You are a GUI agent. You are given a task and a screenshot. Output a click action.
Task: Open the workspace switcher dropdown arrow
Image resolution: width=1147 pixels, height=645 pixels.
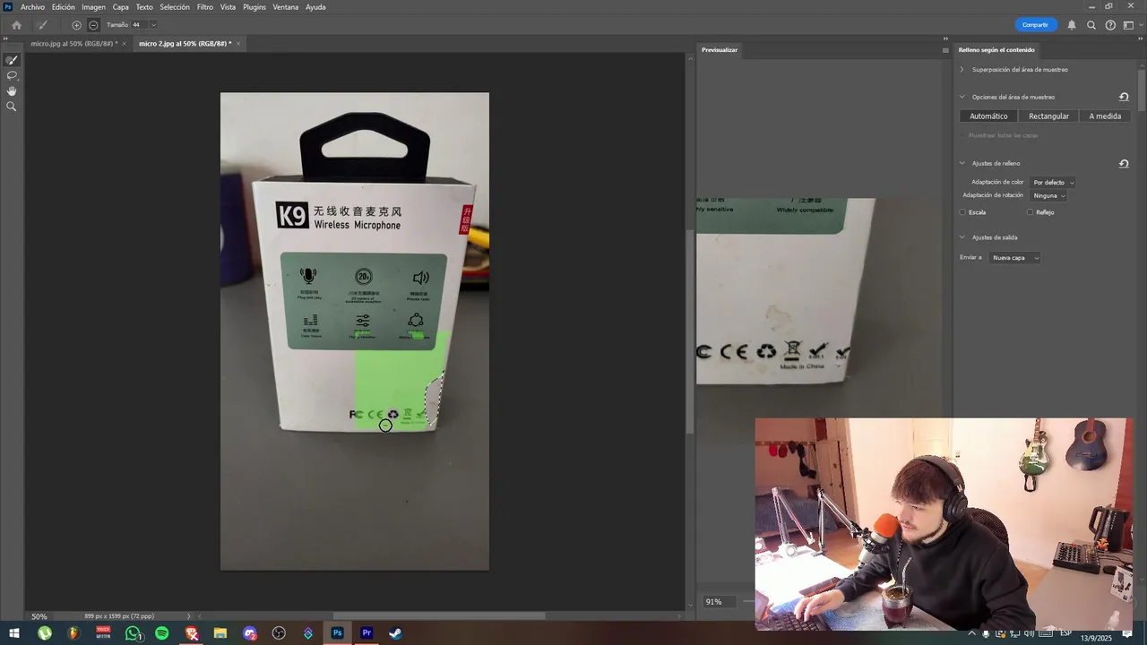click(x=1140, y=25)
